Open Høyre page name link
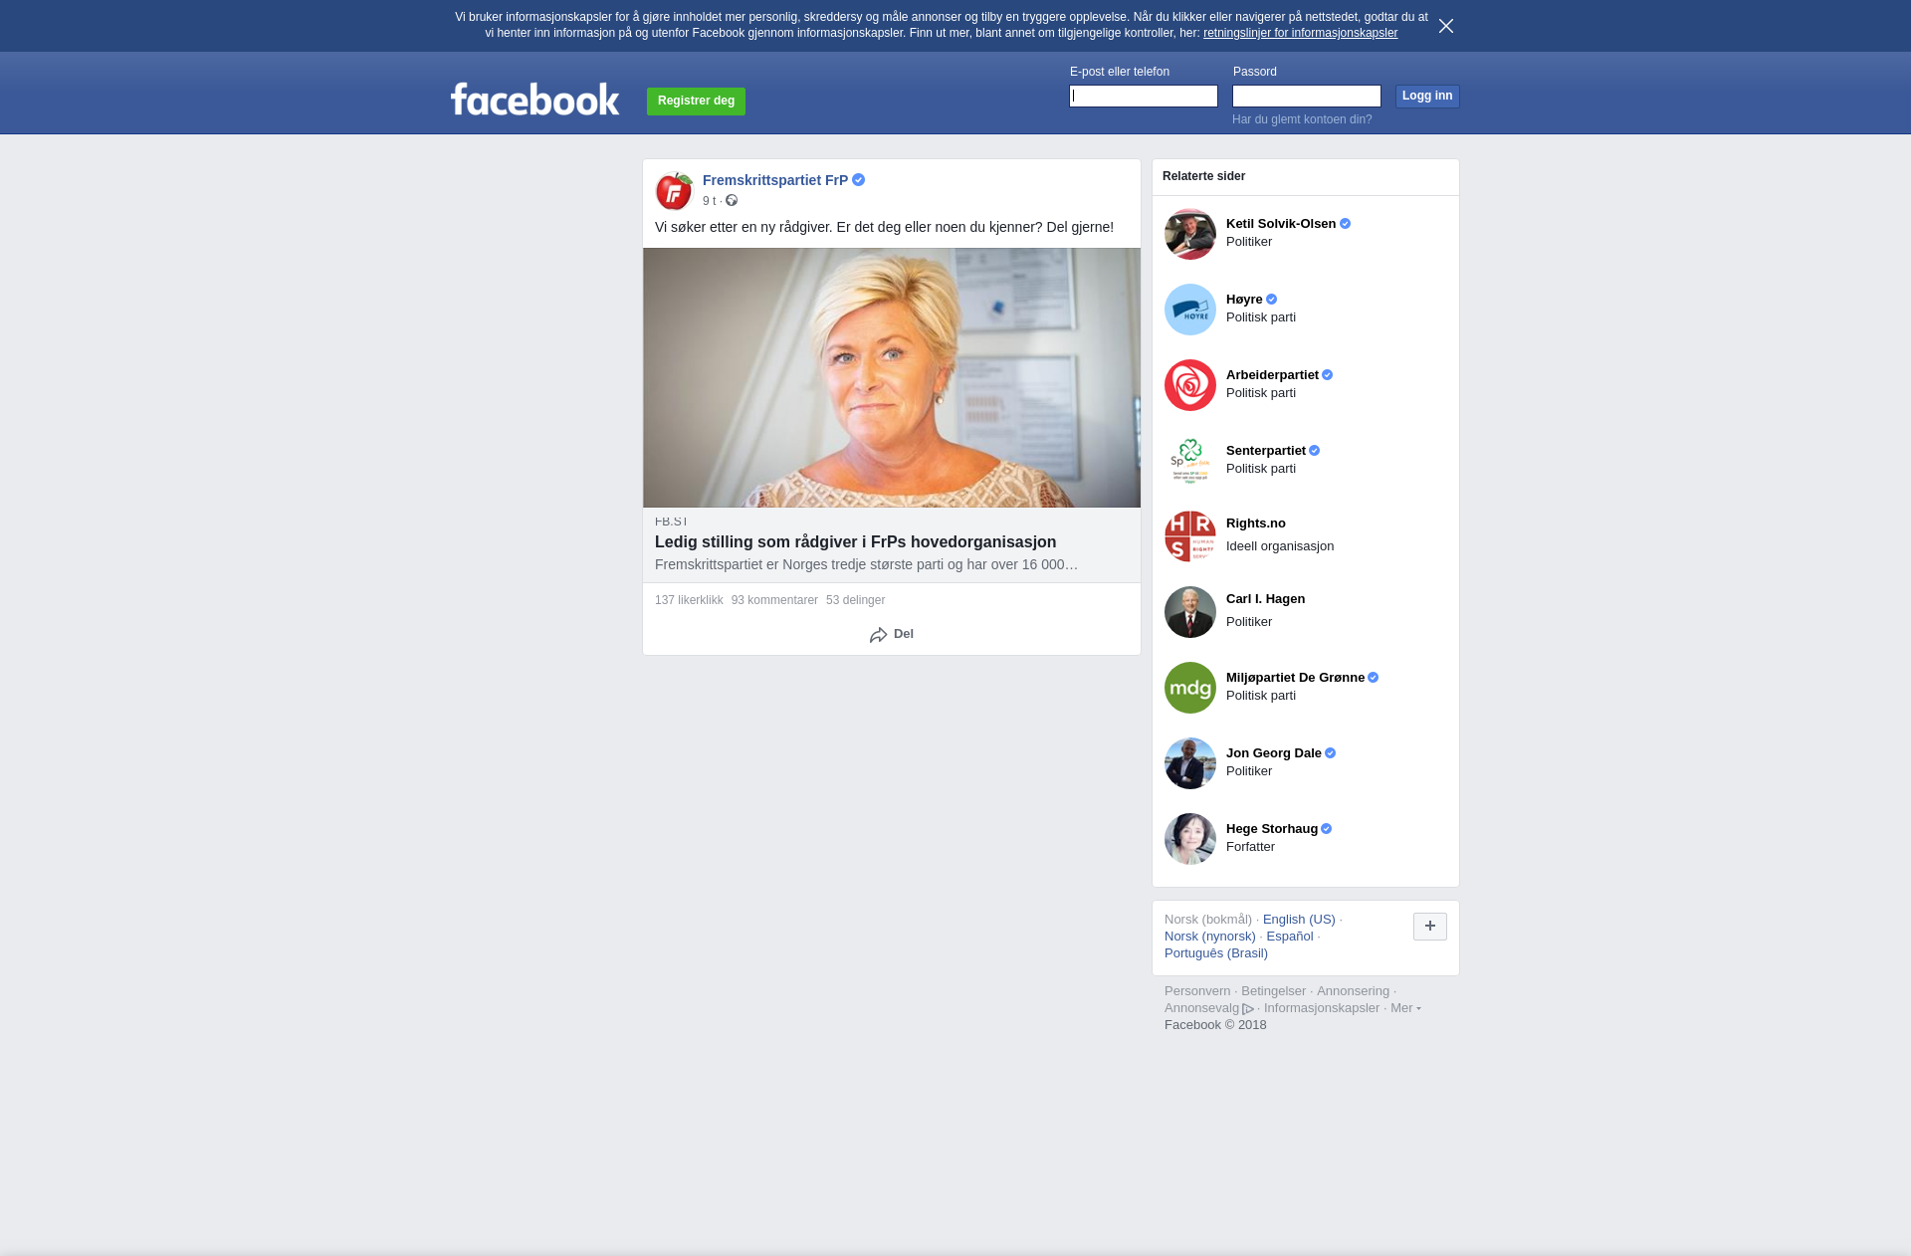 1244,300
